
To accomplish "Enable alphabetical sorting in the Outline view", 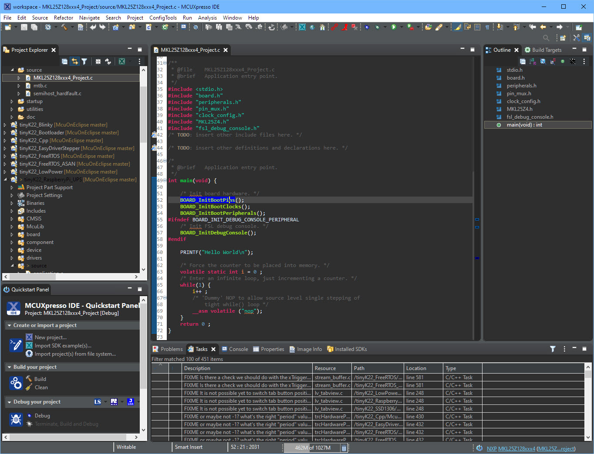I will (532, 62).
